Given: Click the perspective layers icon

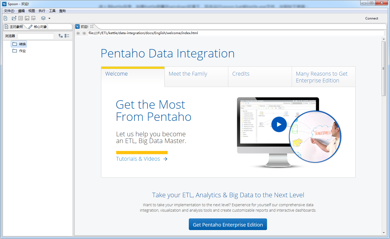Looking at the screenshot, I should pos(43,18).
